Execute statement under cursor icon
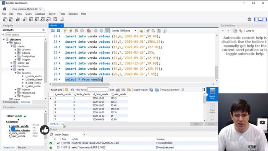Screen dimensions: 268x151 pos(71,31)
